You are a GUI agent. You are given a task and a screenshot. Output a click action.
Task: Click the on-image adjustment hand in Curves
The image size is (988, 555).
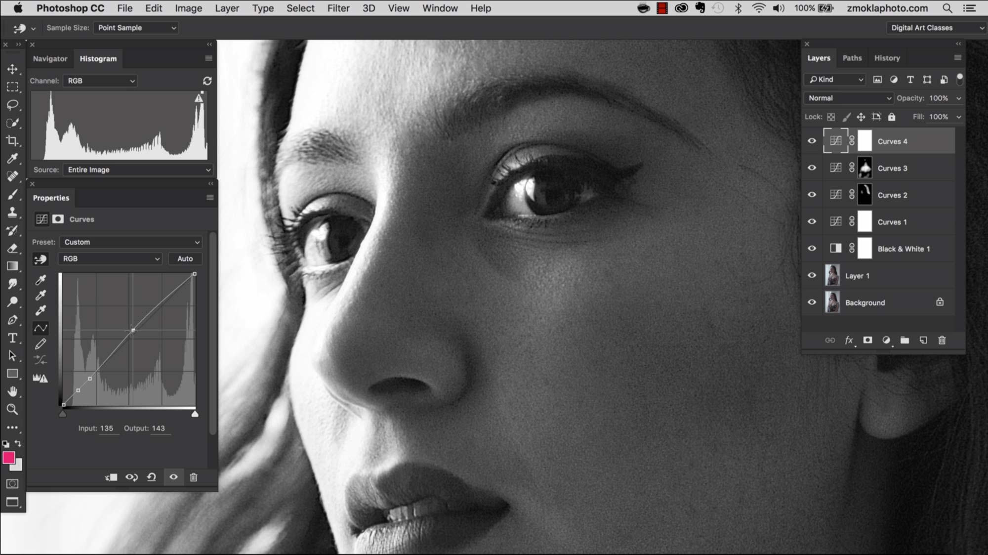click(x=41, y=259)
